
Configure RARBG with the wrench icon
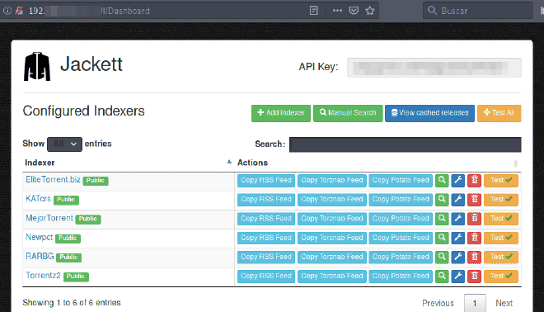[x=458, y=257]
